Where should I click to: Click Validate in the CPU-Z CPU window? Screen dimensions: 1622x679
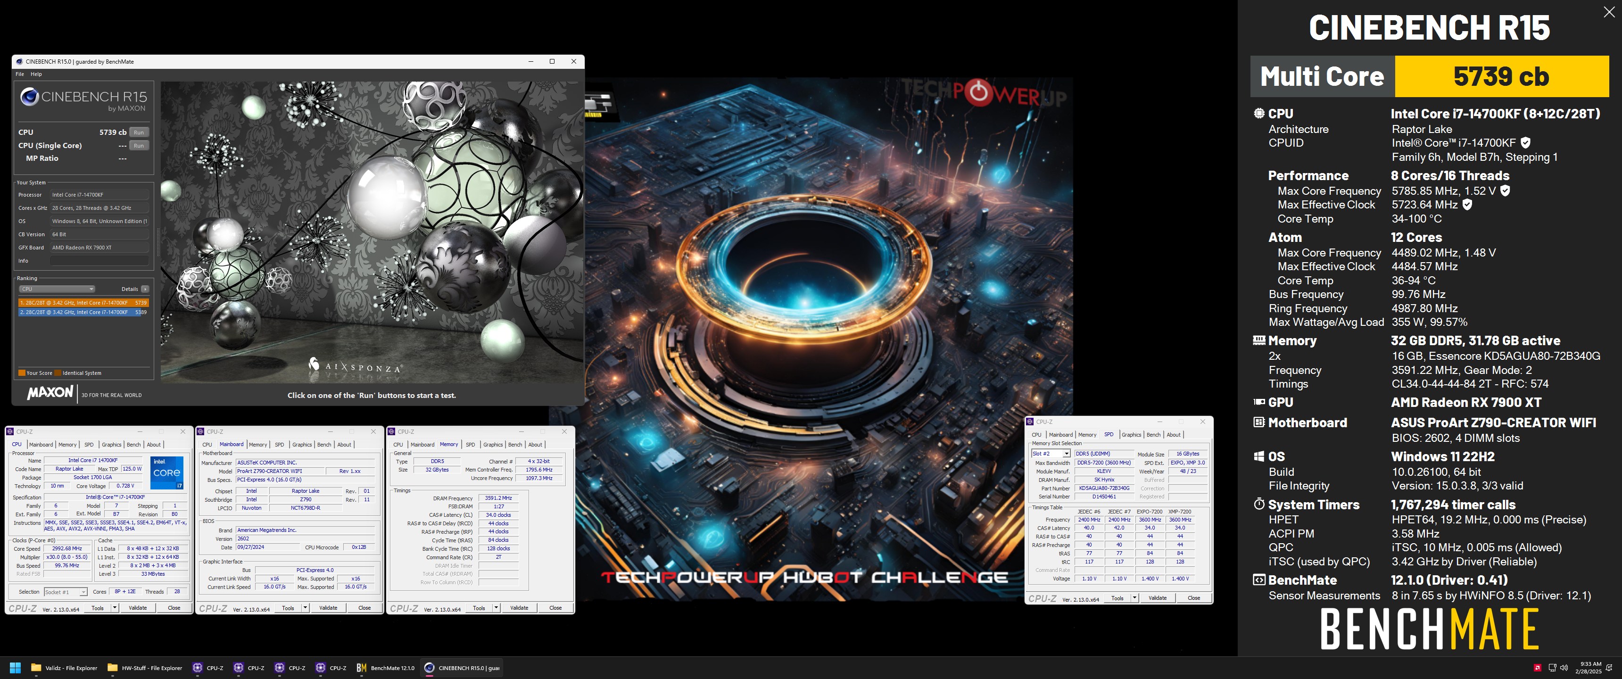138,608
